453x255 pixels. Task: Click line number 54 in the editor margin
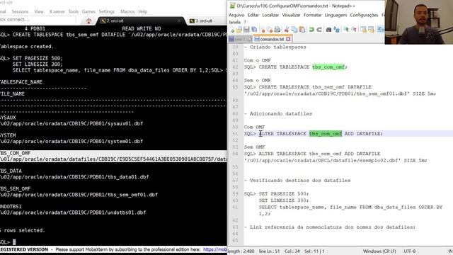coord(235,154)
